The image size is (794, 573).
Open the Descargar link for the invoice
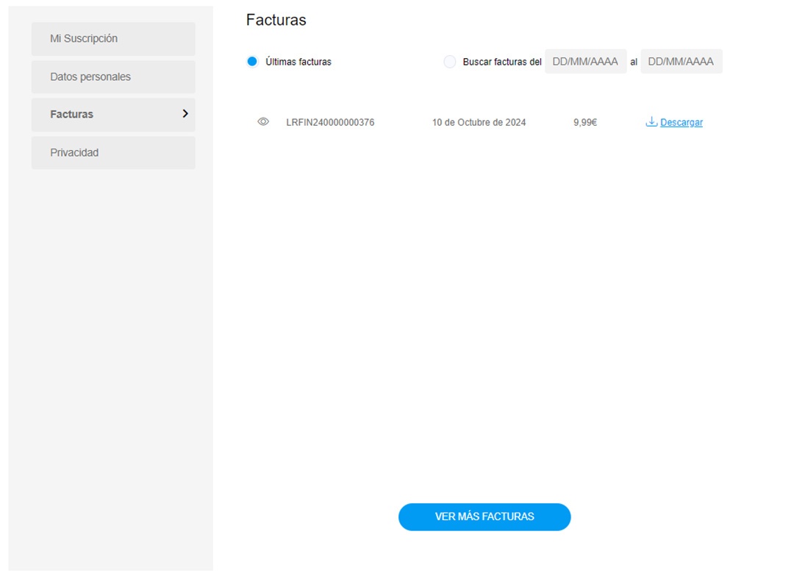click(x=681, y=122)
